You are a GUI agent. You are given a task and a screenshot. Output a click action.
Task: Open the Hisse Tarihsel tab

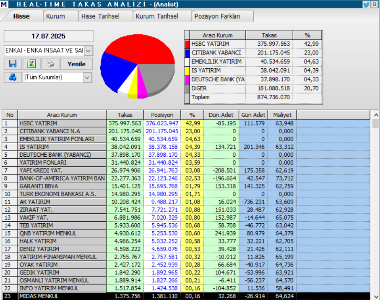click(100, 16)
